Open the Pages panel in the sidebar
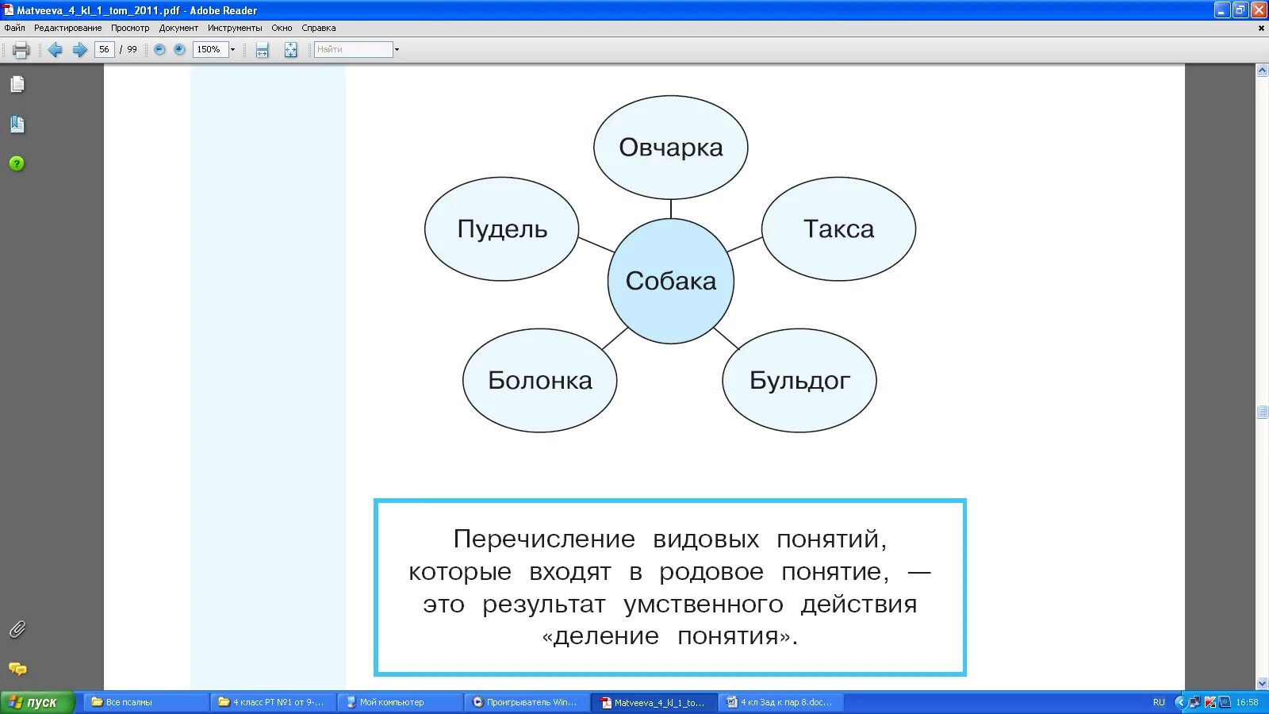 17,84
